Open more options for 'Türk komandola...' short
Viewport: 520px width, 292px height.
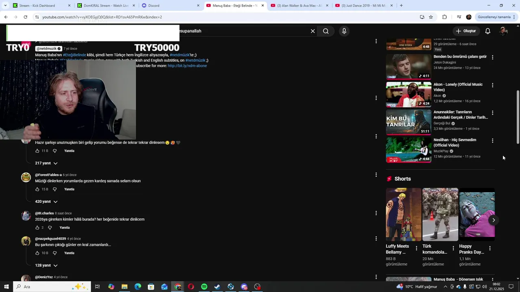(x=453, y=248)
